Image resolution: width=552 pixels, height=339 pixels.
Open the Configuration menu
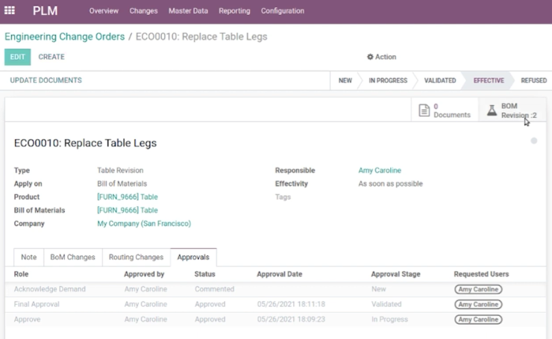(282, 11)
